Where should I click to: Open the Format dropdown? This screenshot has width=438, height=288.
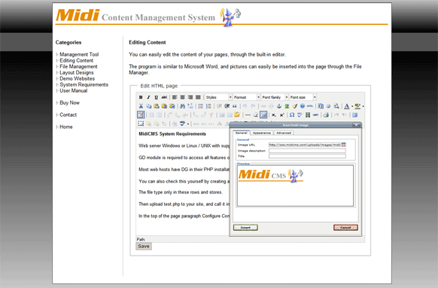pos(247,97)
